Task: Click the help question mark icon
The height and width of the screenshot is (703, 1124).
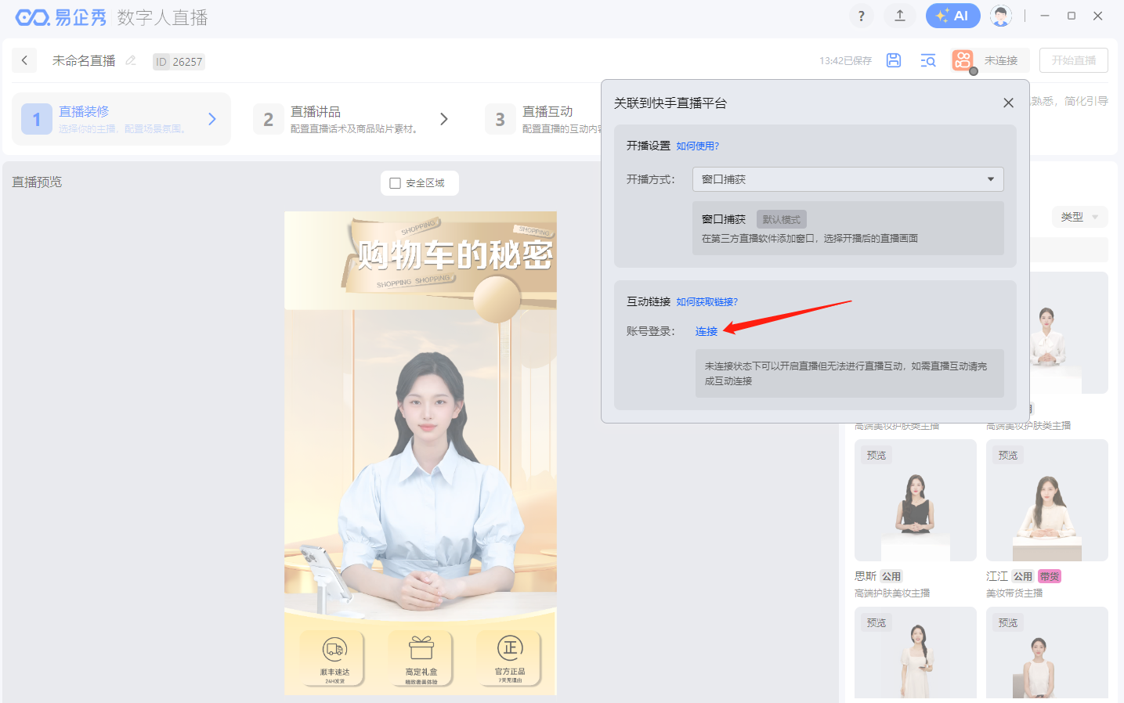Action: (x=861, y=16)
